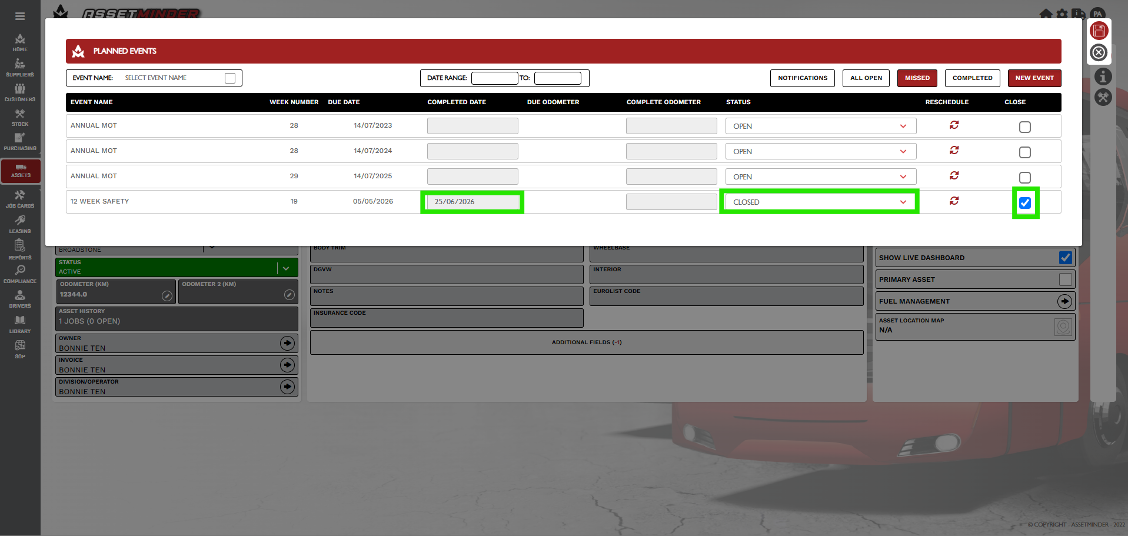Click the completed date 25/06/2026 field
1128x536 pixels.
pos(473,202)
